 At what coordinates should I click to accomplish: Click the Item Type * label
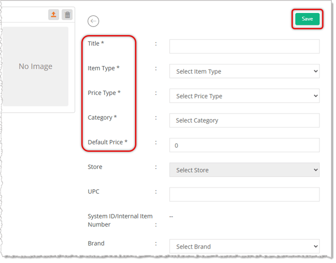click(103, 68)
